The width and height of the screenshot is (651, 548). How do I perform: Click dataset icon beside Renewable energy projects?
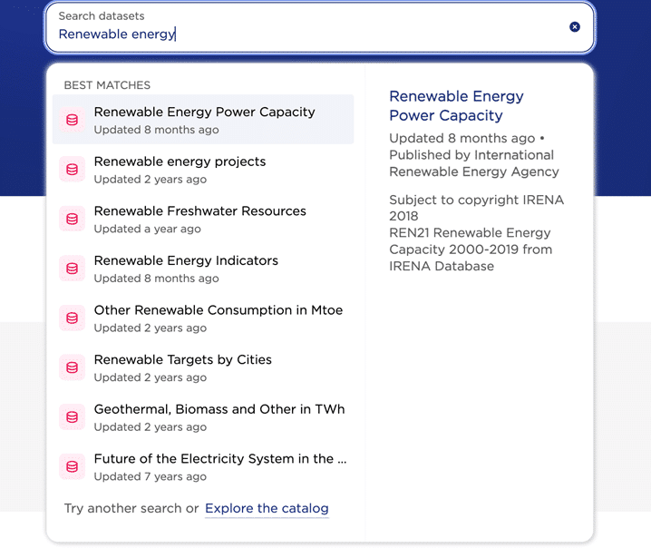[x=73, y=170]
